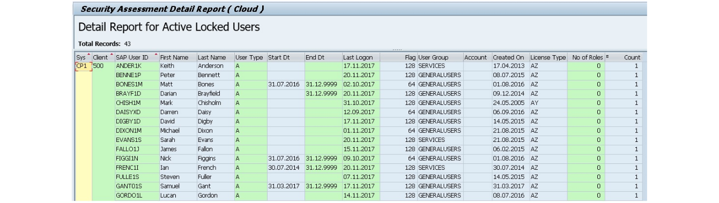Select user ID GORDO1L
The height and width of the screenshot is (203, 719).
tap(137, 195)
